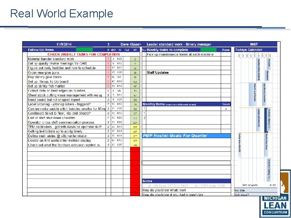Select "Define main aisles @ stitcher/laminator"
Image resolution: width=291 pixels, height=218 pixels.
coord(57,136)
